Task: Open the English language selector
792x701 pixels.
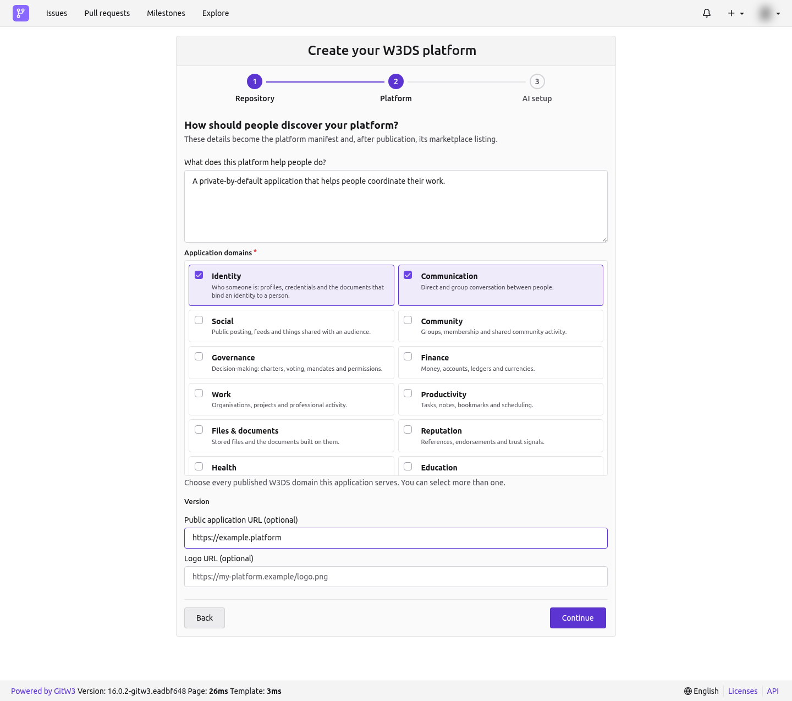Action: click(701, 691)
